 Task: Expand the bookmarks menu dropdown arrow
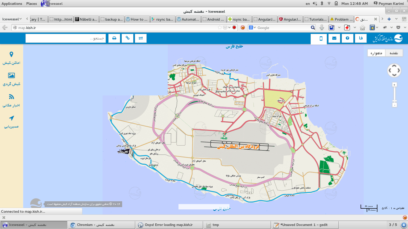[377, 27]
